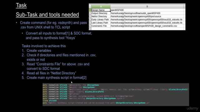Click the 'Design Name' cell
The image size is (200, 112).
(x=101, y=10)
